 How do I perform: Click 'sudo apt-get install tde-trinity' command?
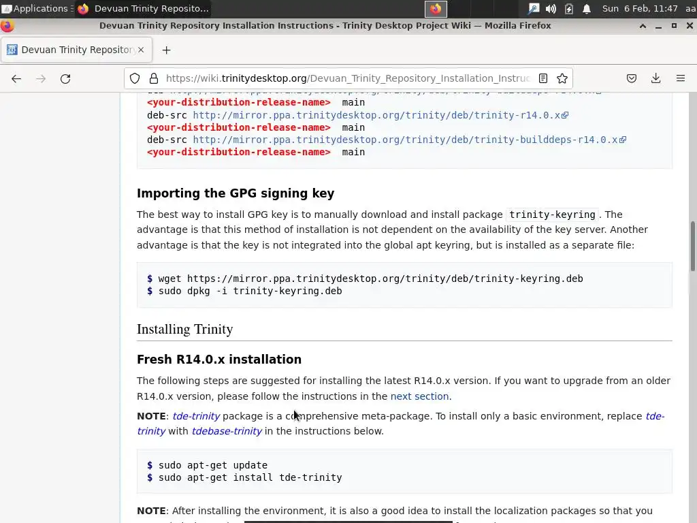coord(244,478)
